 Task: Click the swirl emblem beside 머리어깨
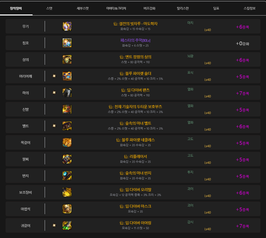54,76
